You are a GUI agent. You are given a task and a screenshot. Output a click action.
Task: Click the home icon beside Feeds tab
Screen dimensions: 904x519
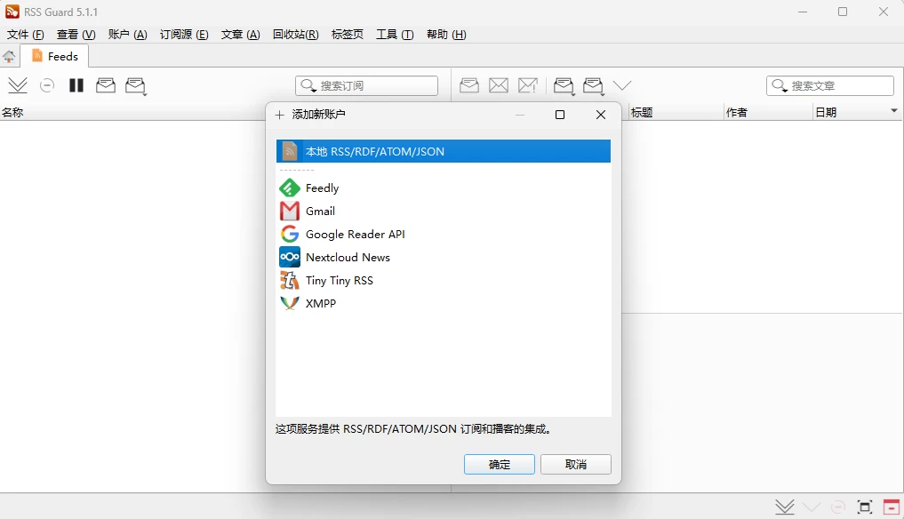[9, 57]
